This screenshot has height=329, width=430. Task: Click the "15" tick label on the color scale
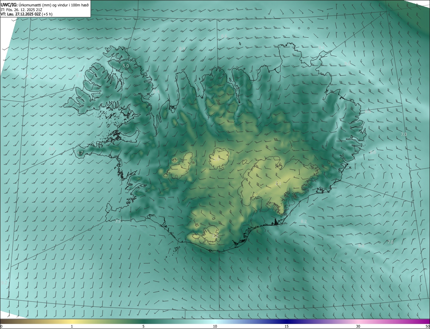287,326
